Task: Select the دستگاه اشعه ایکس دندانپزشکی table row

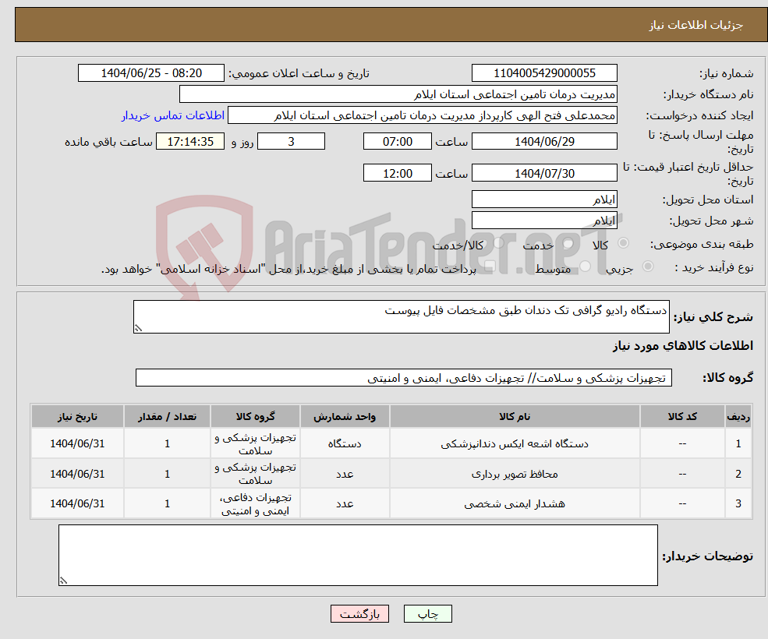Action: click(390, 443)
